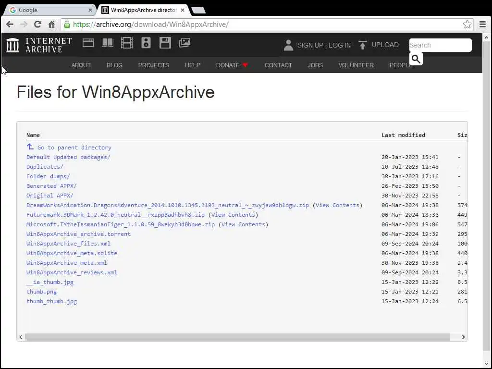
Task: Open the Original APPX folder
Action: (x=50, y=196)
